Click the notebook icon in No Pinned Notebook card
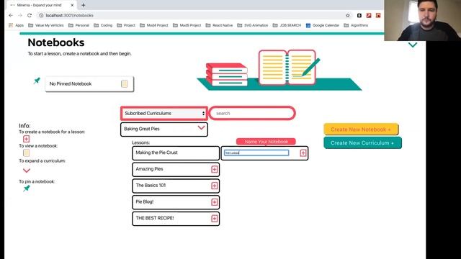This screenshot has height=259, width=461. point(125,83)
